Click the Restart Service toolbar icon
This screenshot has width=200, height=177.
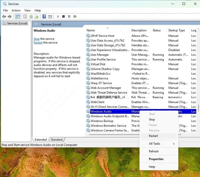pos(75,16)
